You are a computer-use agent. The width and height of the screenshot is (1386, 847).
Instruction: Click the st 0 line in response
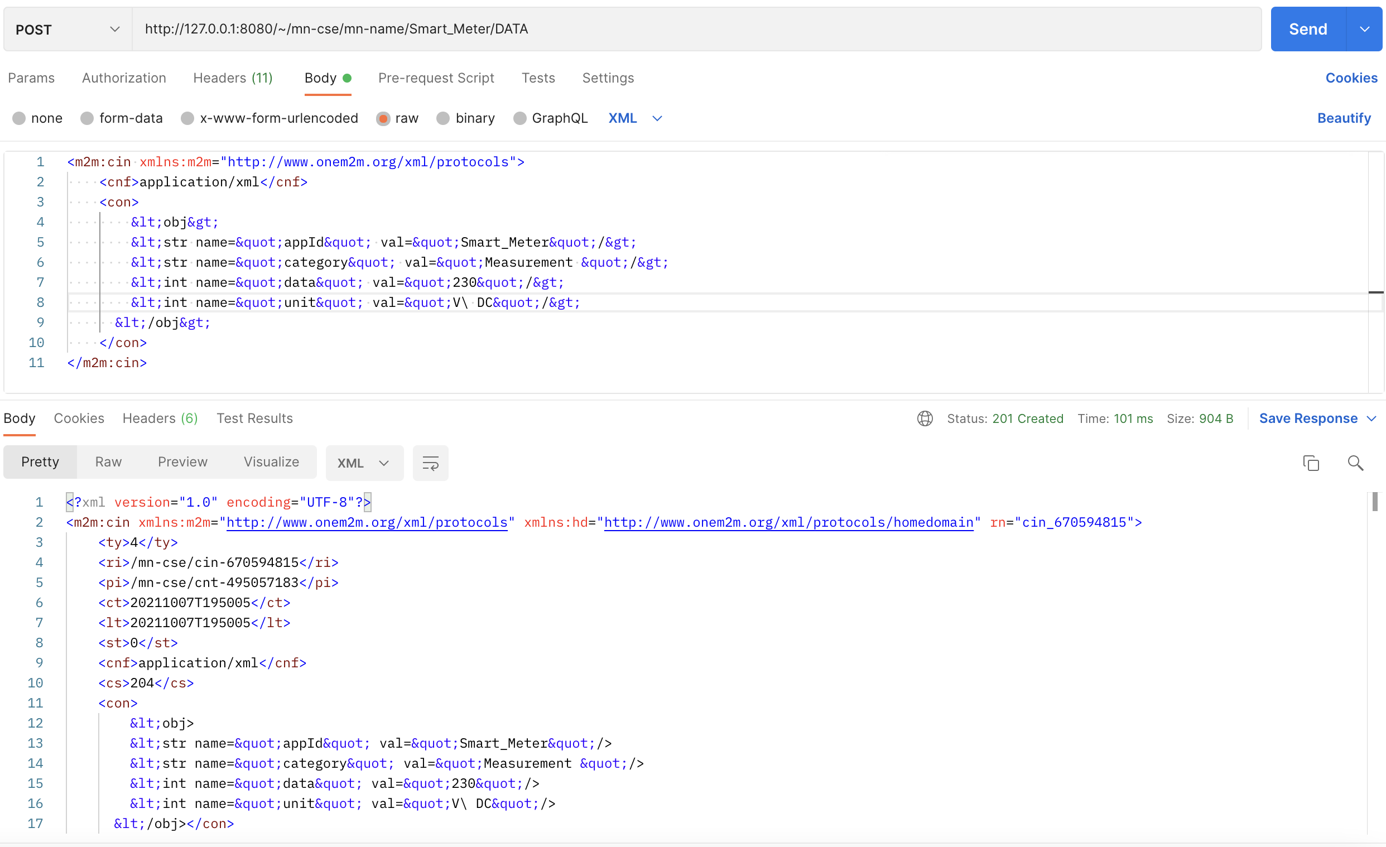138,643
